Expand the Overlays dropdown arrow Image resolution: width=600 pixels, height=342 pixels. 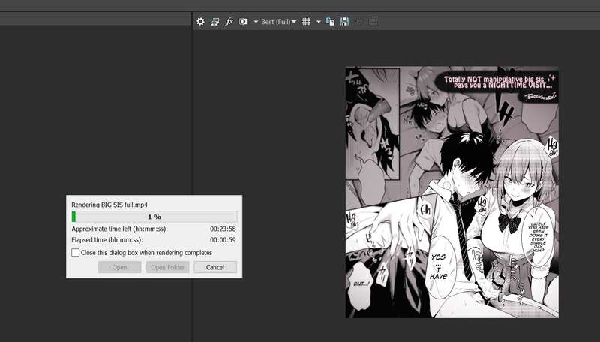pos(318,22)
